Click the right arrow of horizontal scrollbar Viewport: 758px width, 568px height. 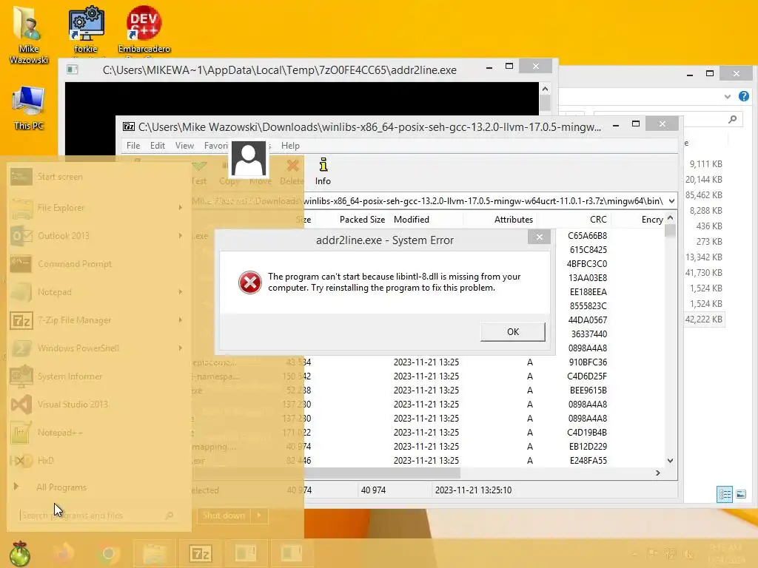657,473
